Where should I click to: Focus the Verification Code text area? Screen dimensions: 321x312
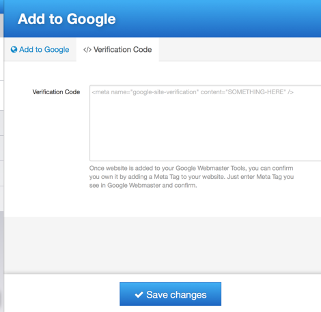coord(205,123)
